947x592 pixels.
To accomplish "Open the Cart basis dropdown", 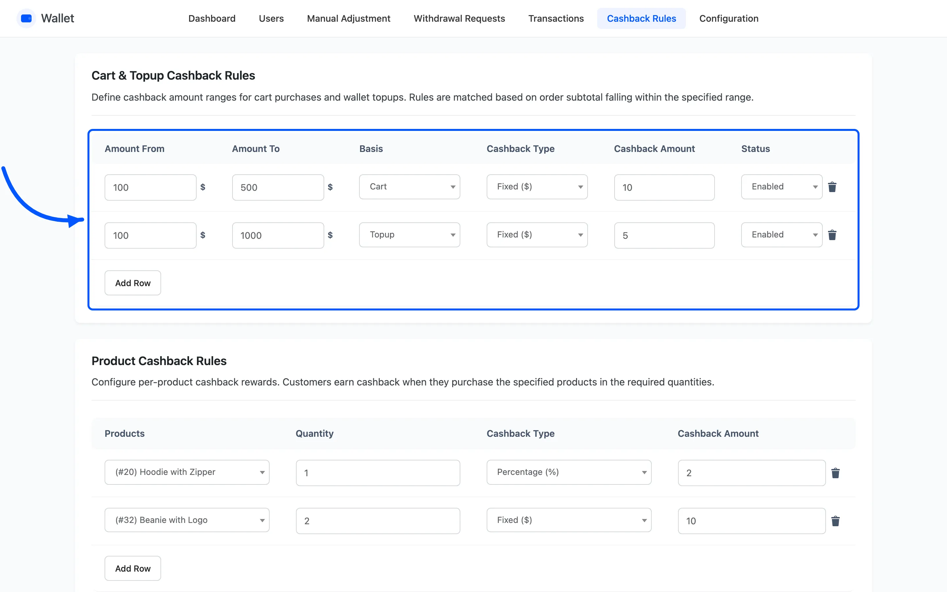I will pos(409,187).
